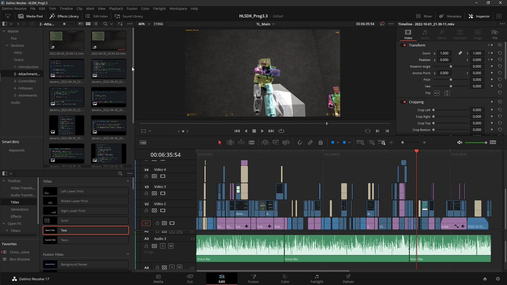The width and height of the screenshot is (507, 285).
Task: Open Timeline View Options icon
Action: coord(143,143)
